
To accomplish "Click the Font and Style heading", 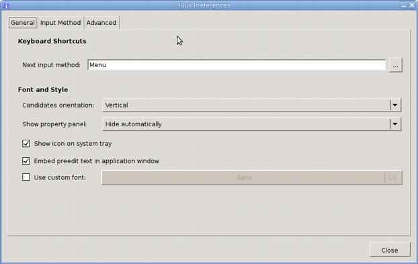I will pos(43,89).
